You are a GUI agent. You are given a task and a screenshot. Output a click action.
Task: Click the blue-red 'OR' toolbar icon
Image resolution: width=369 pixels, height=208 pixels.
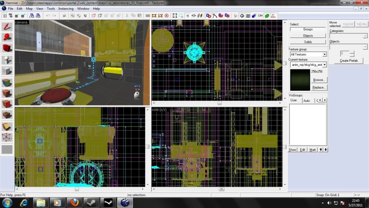click(227, 16)
